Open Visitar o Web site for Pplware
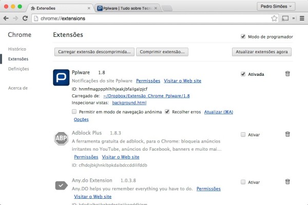The width and height of the screenshot is (308, 205). tap(182, 81)
